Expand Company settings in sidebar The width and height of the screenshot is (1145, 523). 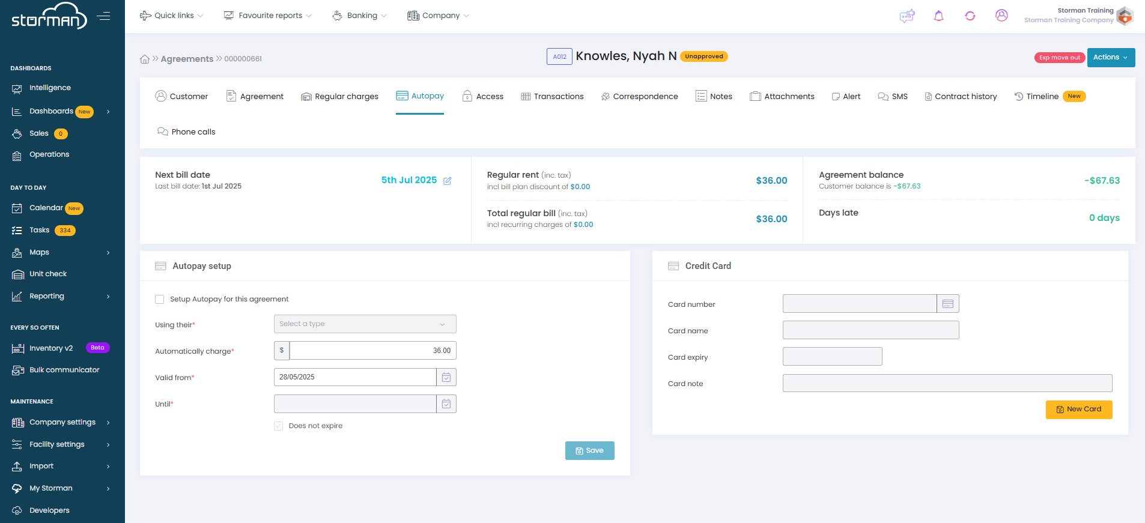click(x=61, y=422)
